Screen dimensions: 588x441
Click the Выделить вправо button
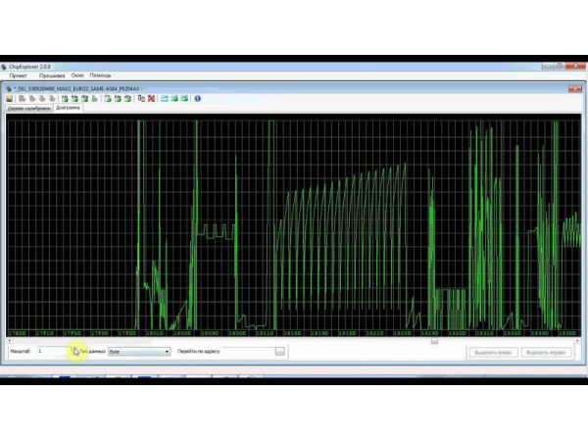point(548,351)
